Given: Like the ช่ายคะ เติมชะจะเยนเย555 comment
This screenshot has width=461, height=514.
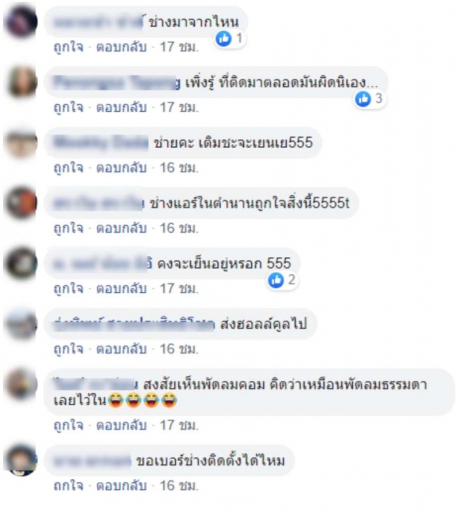Looking at the screenshot, I should tap(68, 168).
